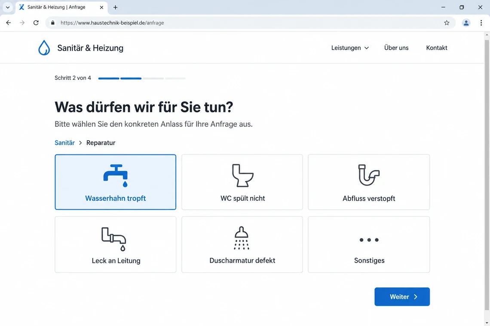
Task: Reload the page
Action: (36, 23)
